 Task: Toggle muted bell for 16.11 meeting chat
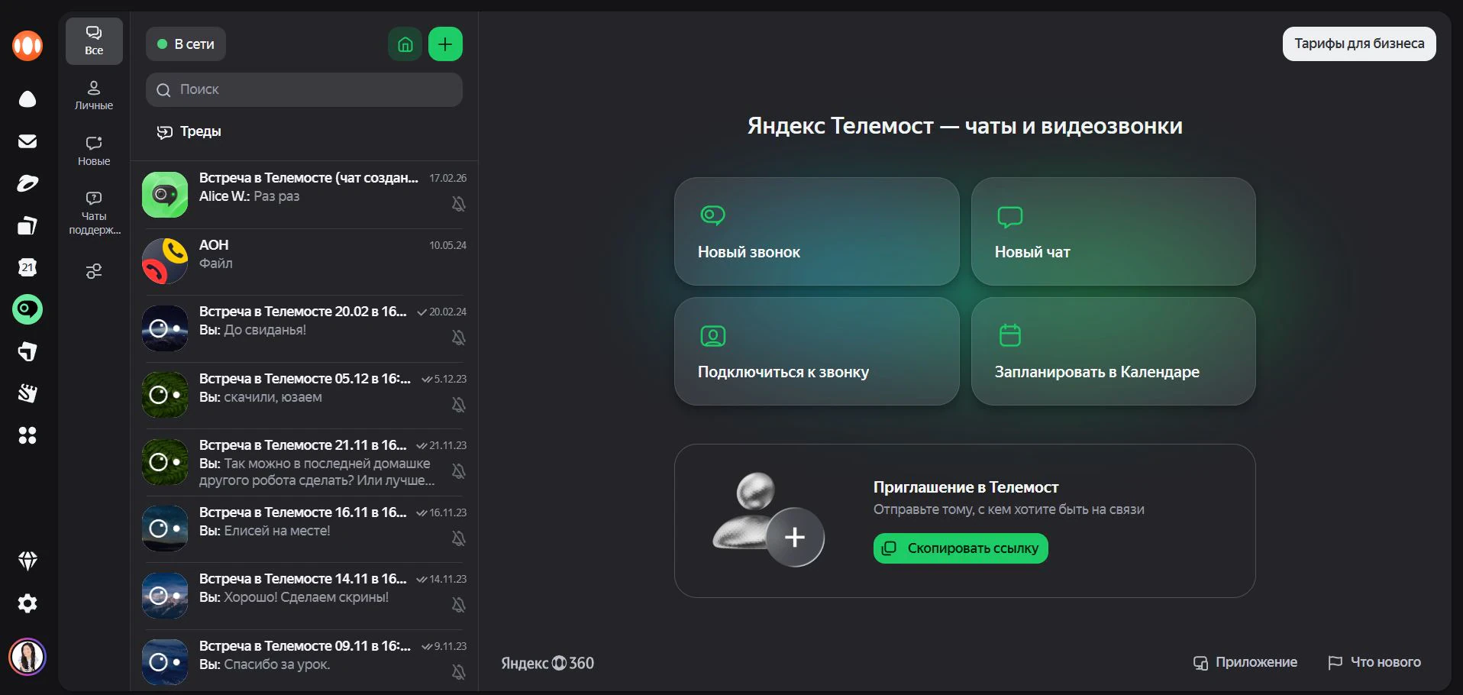(x=459, y=538)
